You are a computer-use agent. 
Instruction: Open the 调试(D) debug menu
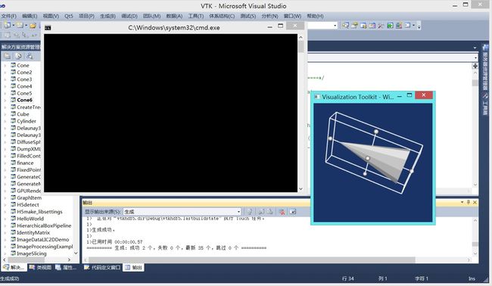click(129, 16)
